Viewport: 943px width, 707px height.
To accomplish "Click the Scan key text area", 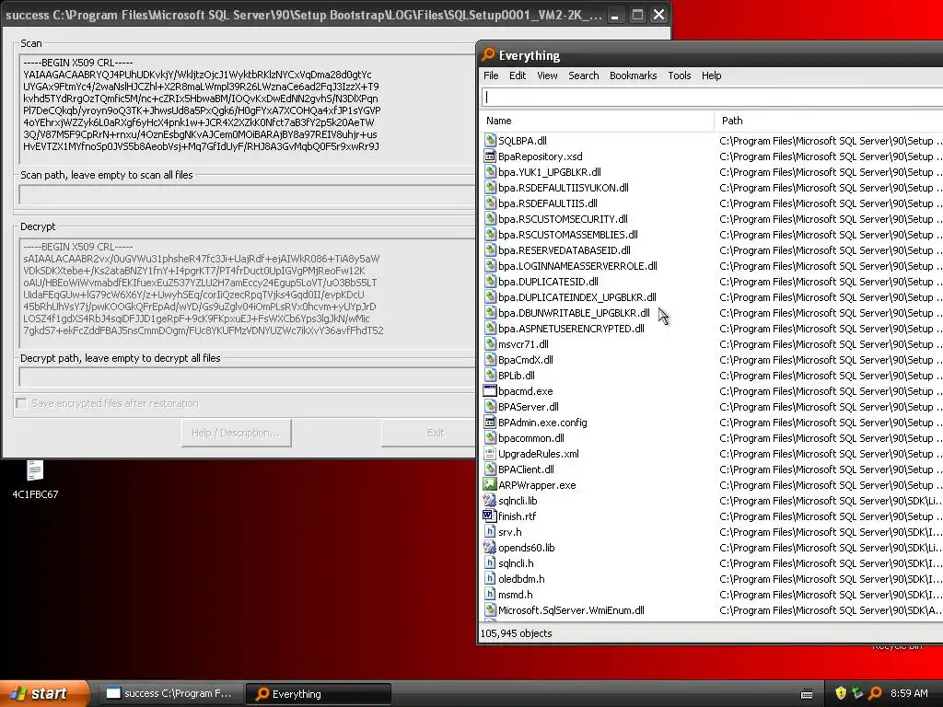I will (248, 109).
